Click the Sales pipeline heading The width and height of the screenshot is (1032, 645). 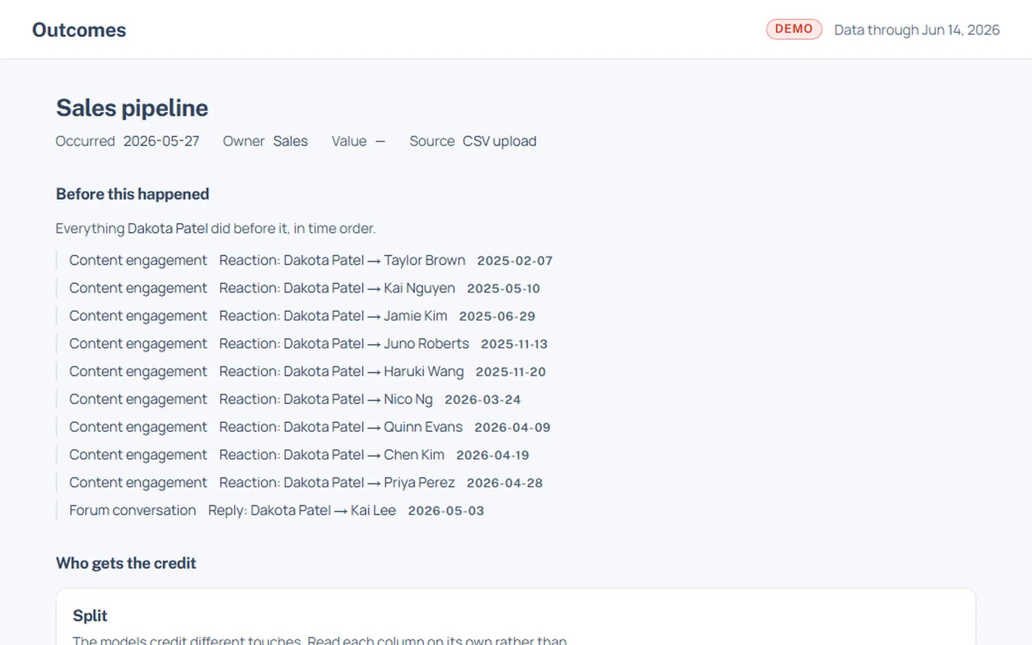(132, 108)
